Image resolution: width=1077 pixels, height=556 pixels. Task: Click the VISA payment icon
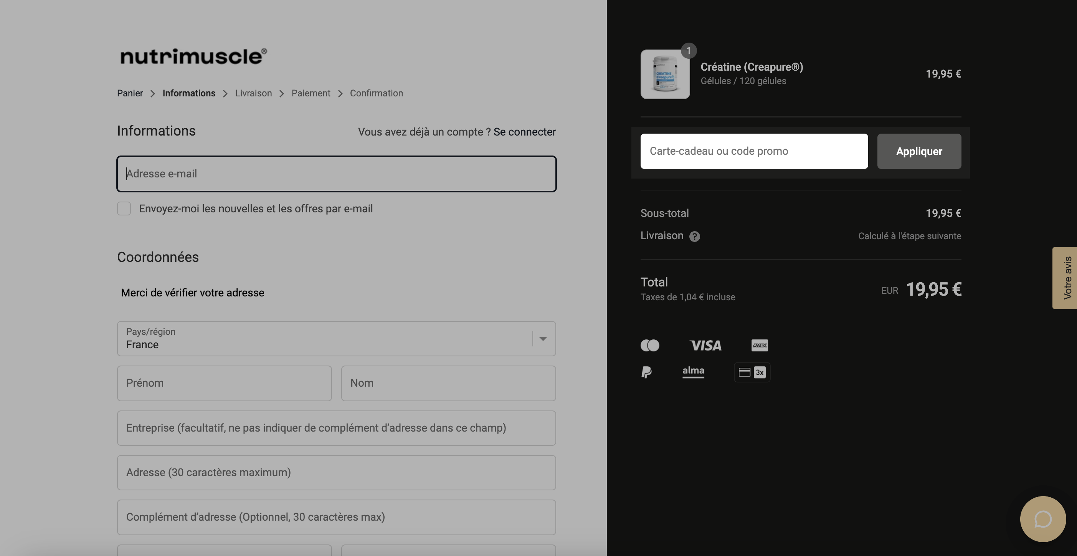point(705,345)
